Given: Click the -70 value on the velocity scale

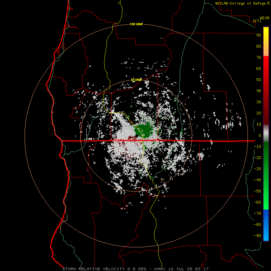Looking at the screenshot, I should [x=257, y=213].
